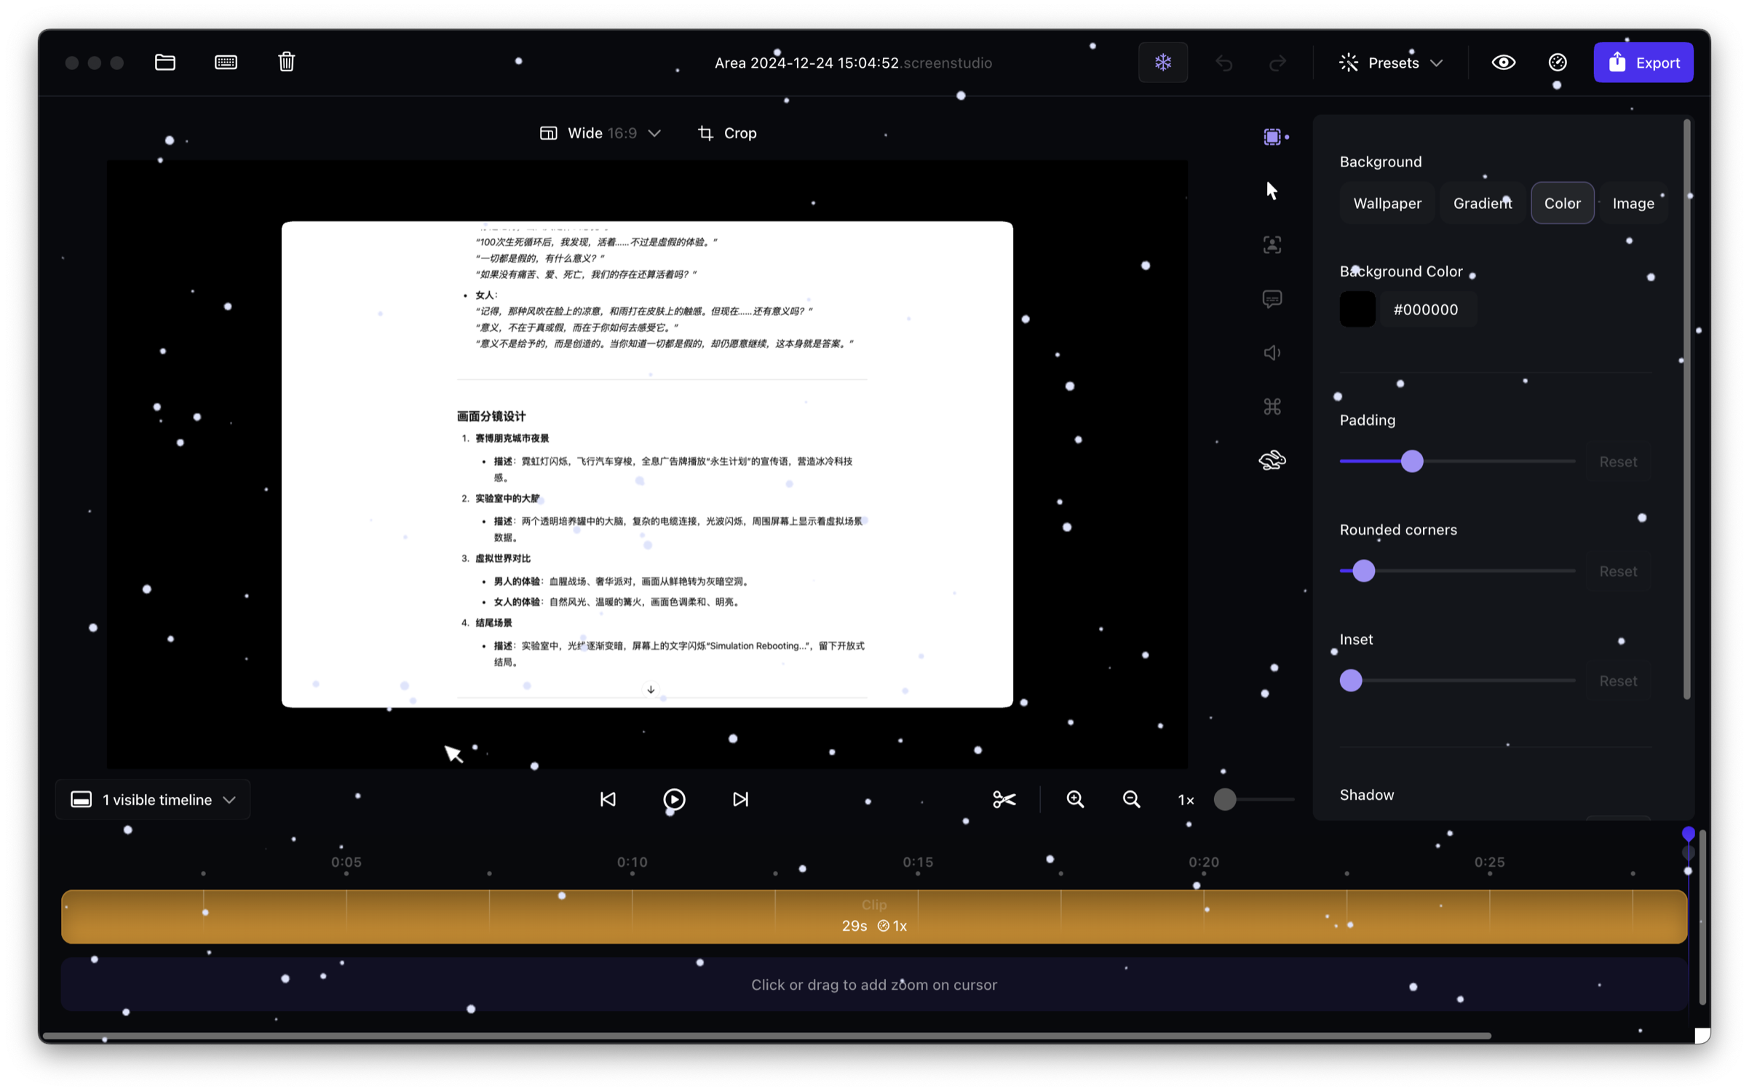Select the Gradient background tab

(x=1482, y=203)
